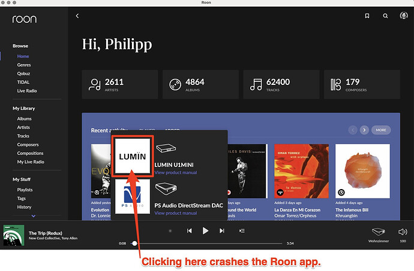Open Albums in My Library
This screenshot has width=414, height=271.
pyautogui.click(x=24, y=119)
